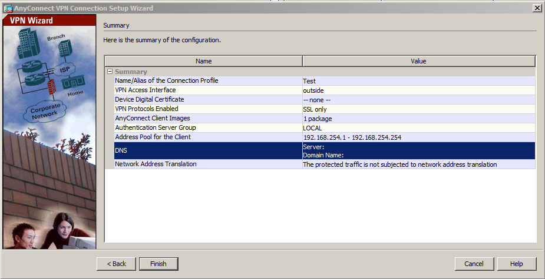This screenshot has height=279, width=545.
Task: Click the Finish button
Action: 158,264
